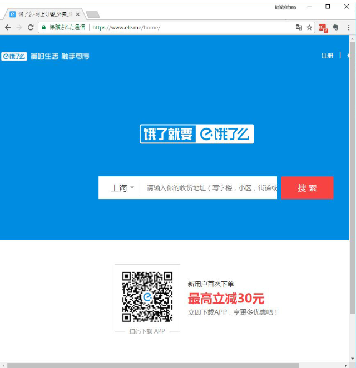The width and height of the screenshot is (356, 368).
Task: Open the translate page icon in the address bar
Action: [299, 27]
